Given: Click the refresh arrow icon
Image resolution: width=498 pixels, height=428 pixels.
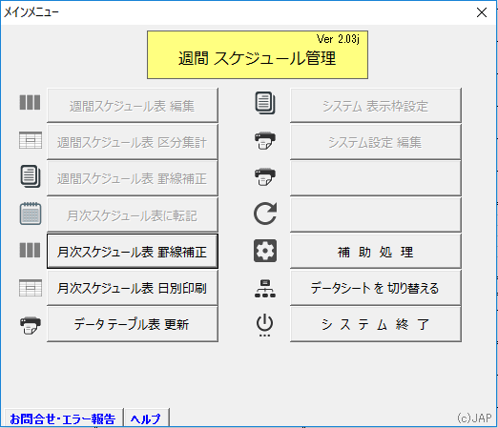Looking at the screenshot, I should [265, 214].
